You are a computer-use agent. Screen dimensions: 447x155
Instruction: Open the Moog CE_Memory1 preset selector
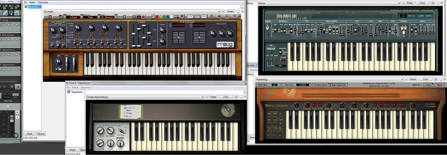[x=107, y=17]
